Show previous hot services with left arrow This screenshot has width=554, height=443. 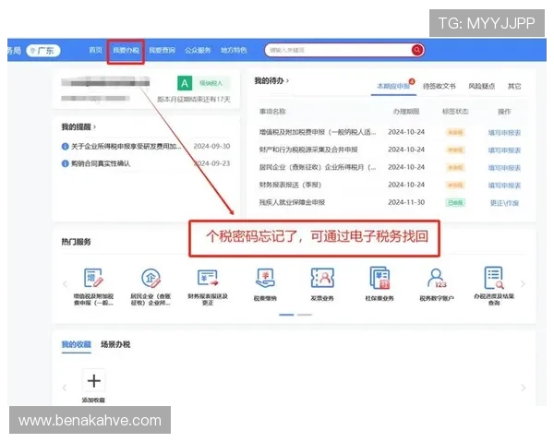tap(65, 283)
